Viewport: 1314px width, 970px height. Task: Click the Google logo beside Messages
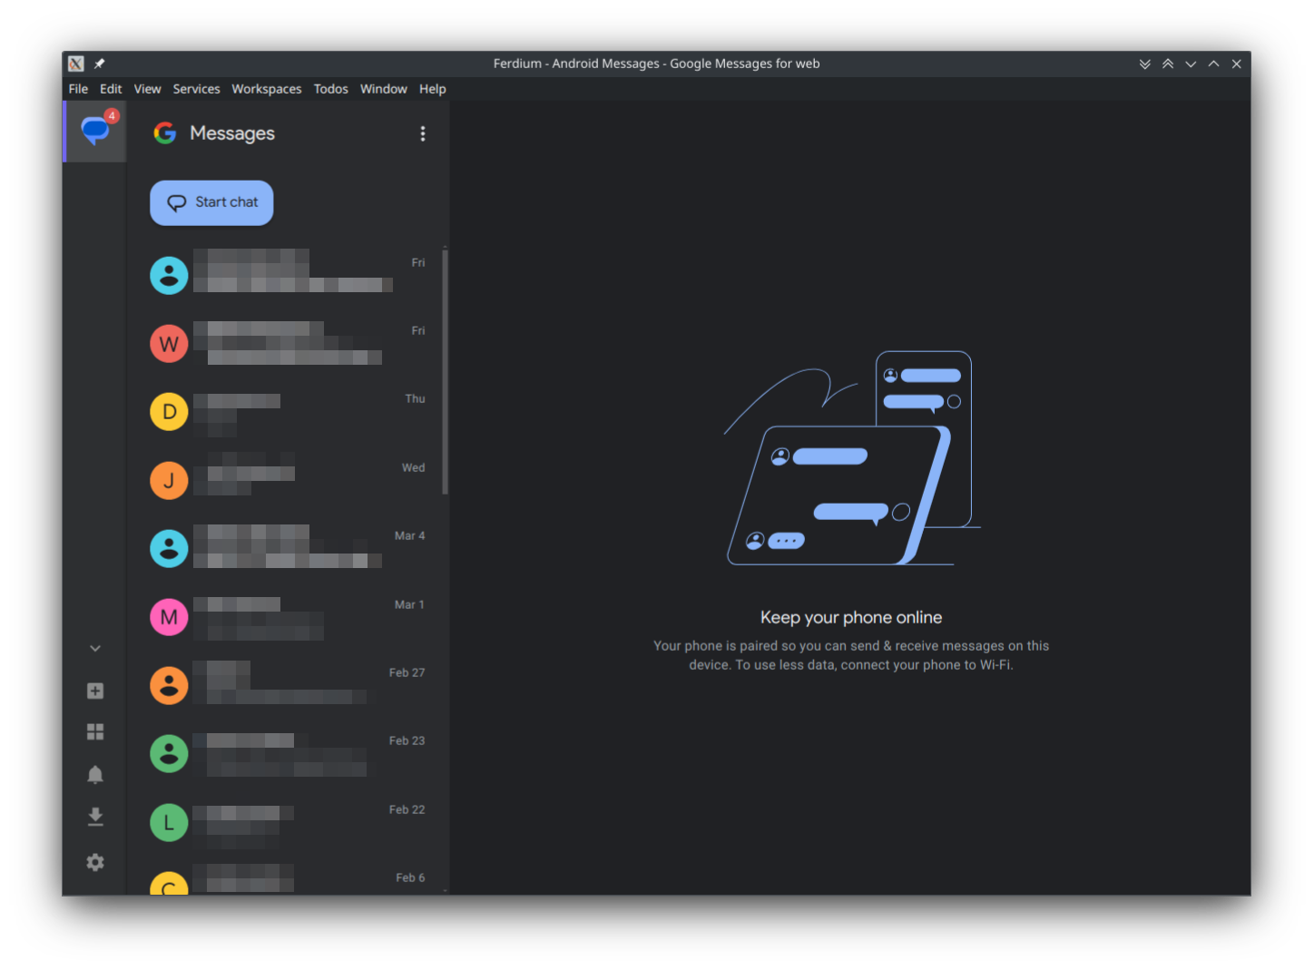click(x=165, y=133)
